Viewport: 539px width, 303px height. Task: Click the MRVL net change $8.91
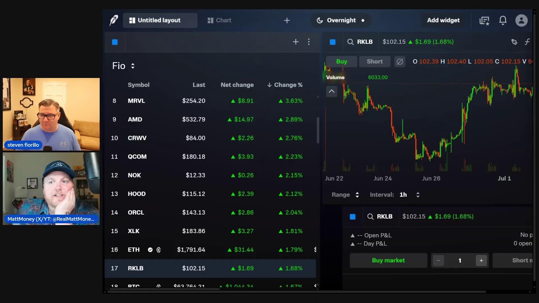(x=242, y=101)
